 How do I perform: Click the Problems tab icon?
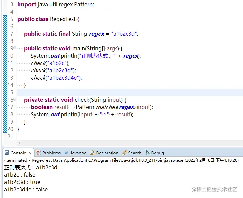[38, 153]
